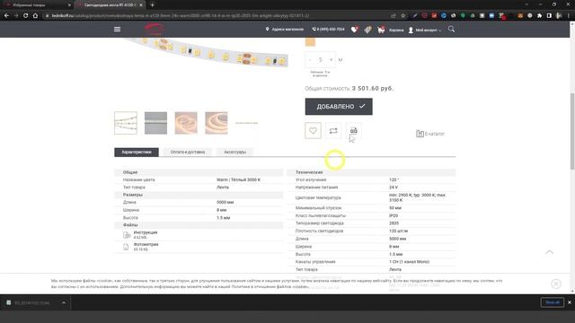
Task: Download the Фотометрия file
Action: (x=146, y=244)
